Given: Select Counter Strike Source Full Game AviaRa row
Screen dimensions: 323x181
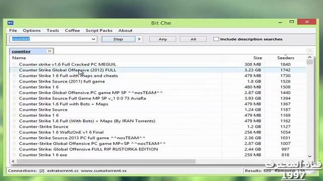Looking at the screenshot, I should (x=158, y=99).
